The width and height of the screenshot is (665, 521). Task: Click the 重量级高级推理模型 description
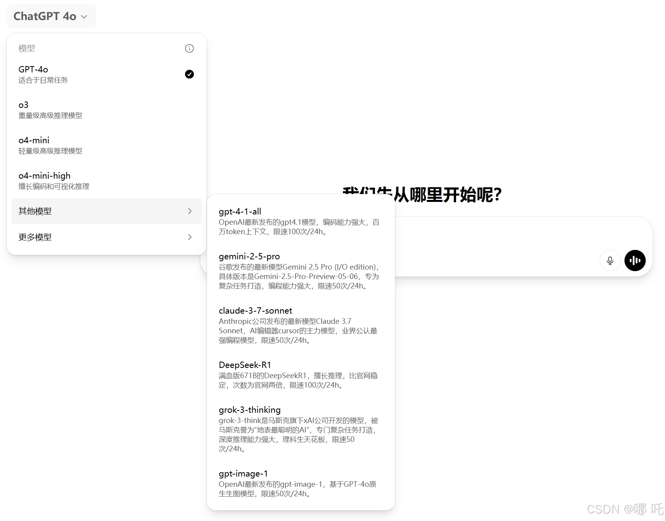[50, 116]
